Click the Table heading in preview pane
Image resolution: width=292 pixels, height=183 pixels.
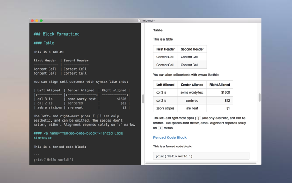click(x=158, y=30)
